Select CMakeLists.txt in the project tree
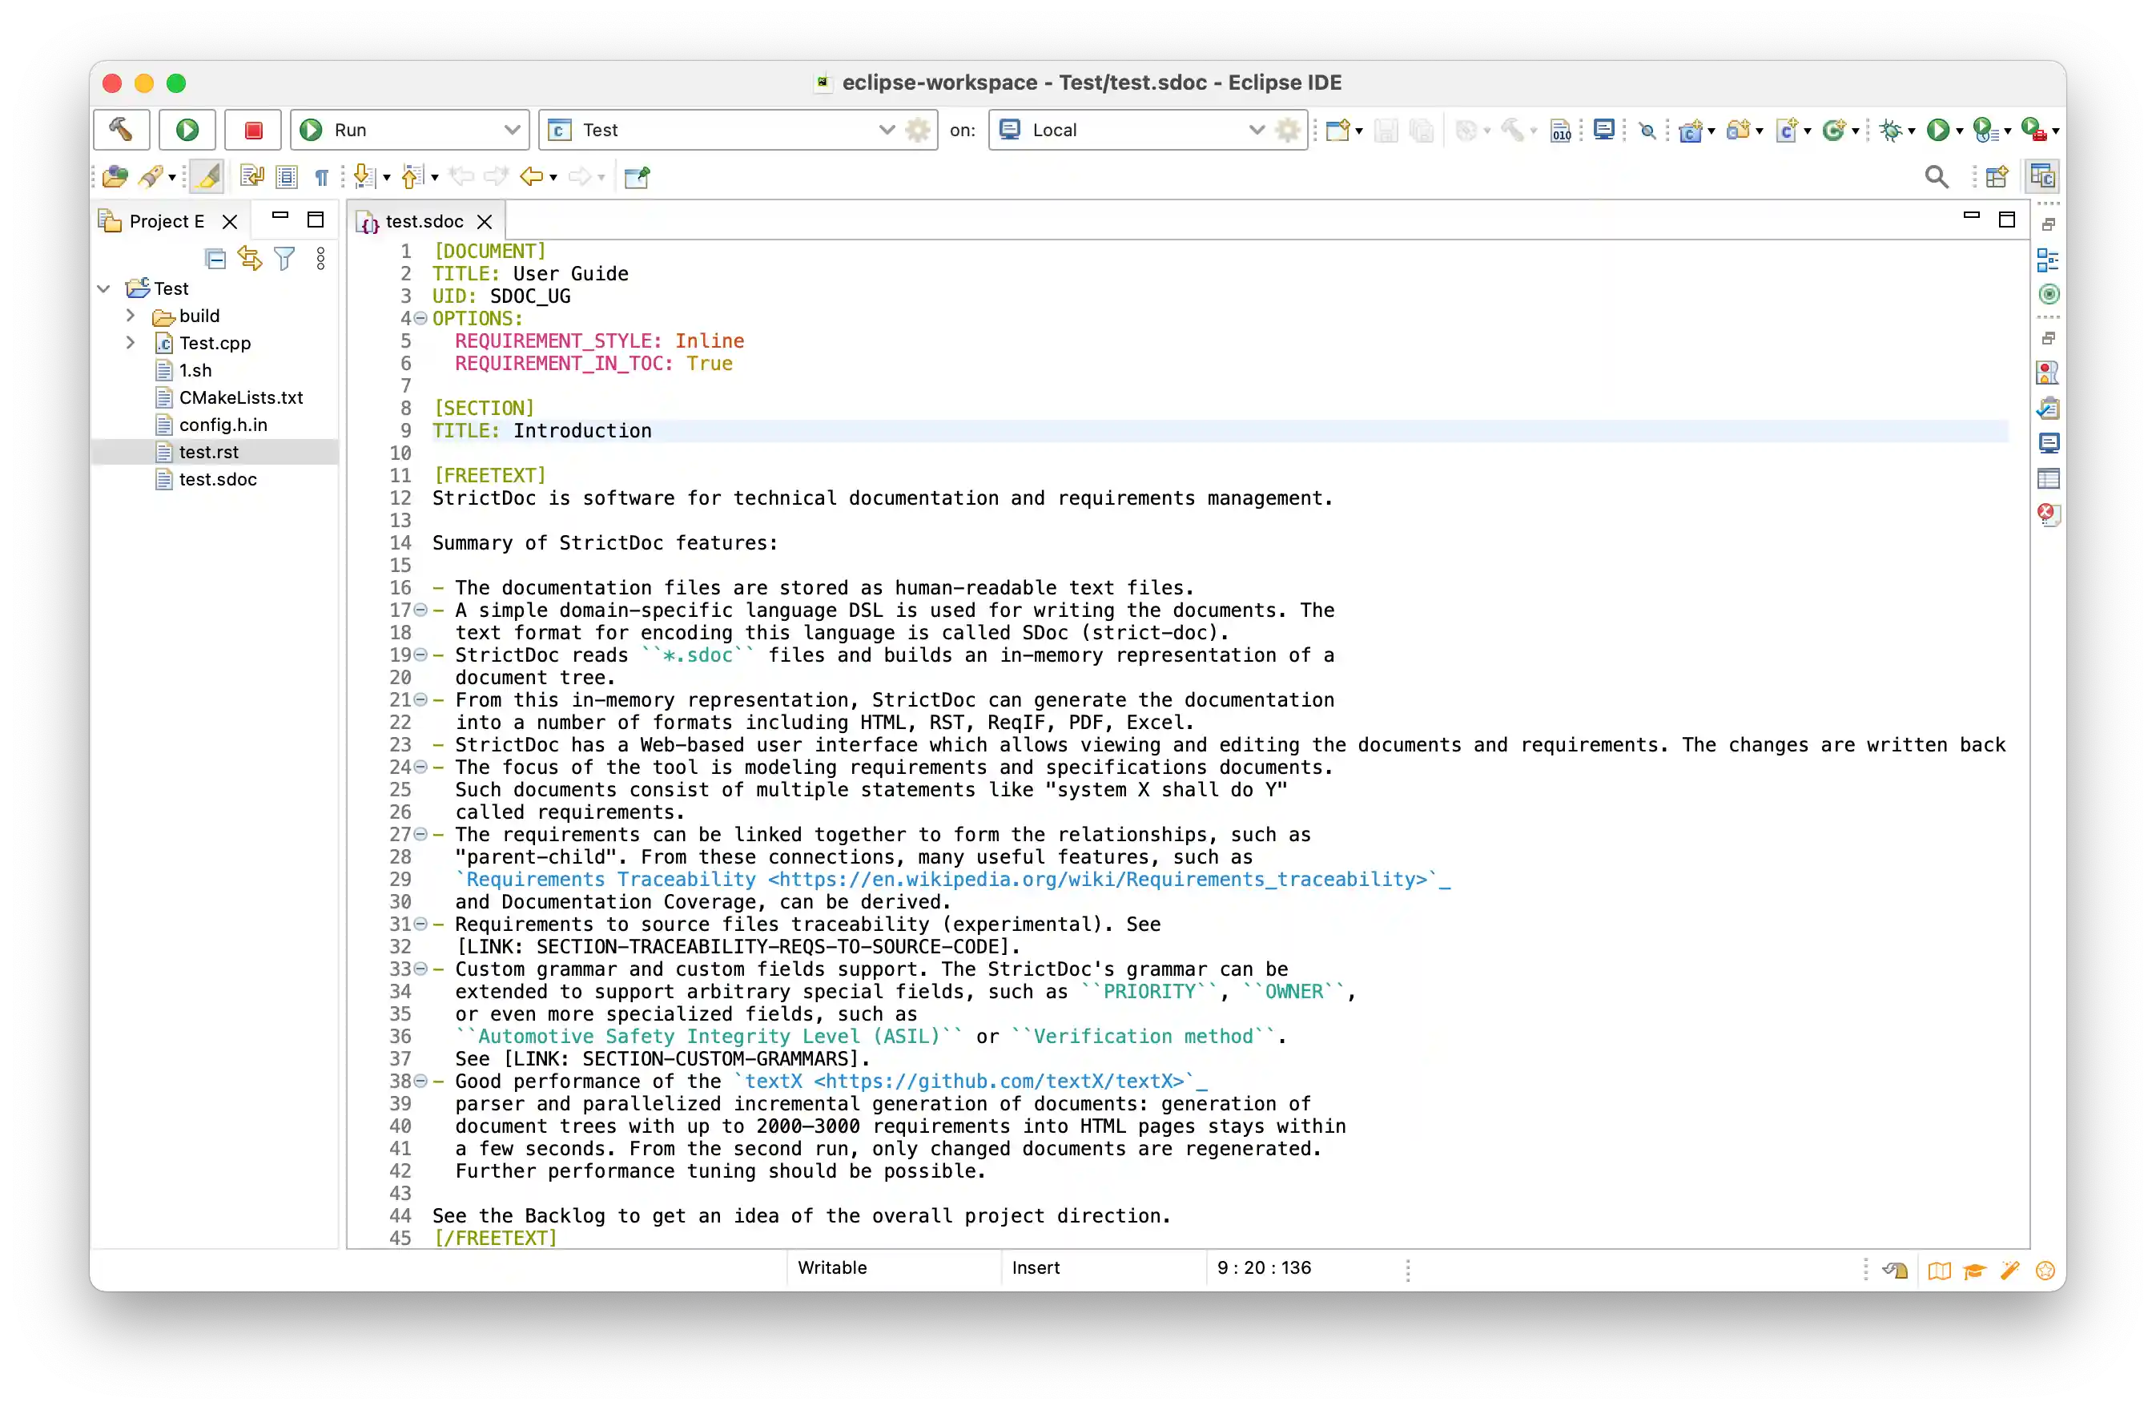This screenshot has width=2156, height=1410. pyautogui.click(x=240, y=397)
